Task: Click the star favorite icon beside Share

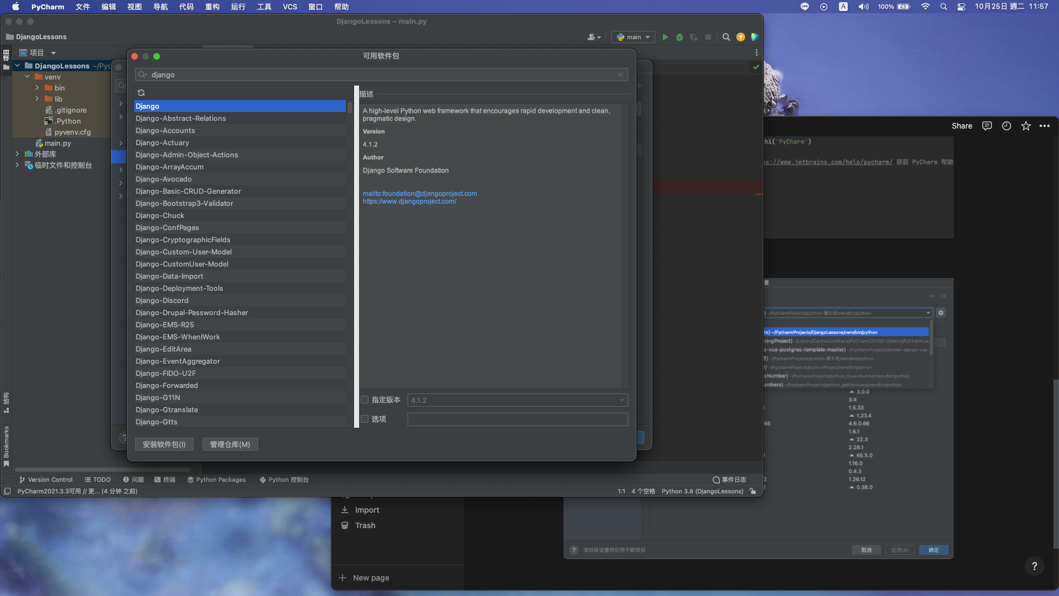Action: click(1026, 126)
